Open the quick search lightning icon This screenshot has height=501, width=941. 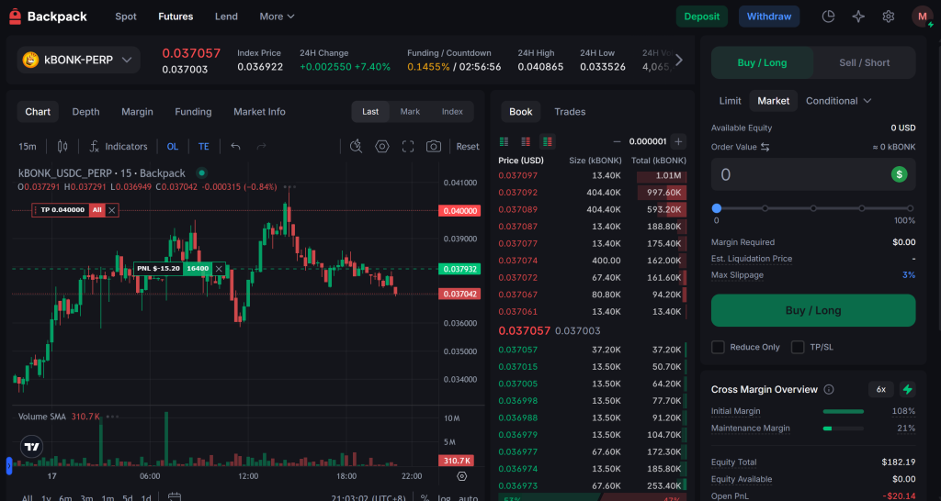click(356, 146)
